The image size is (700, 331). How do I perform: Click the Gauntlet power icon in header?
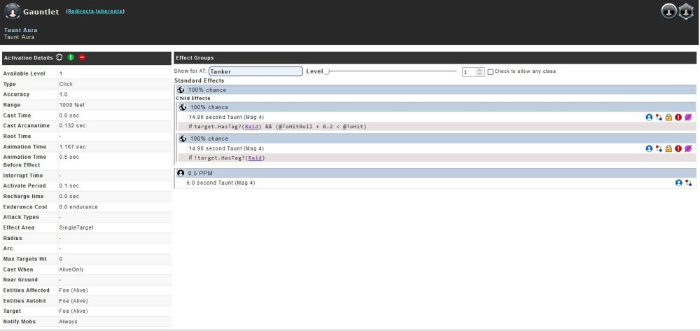pos(13,12)
